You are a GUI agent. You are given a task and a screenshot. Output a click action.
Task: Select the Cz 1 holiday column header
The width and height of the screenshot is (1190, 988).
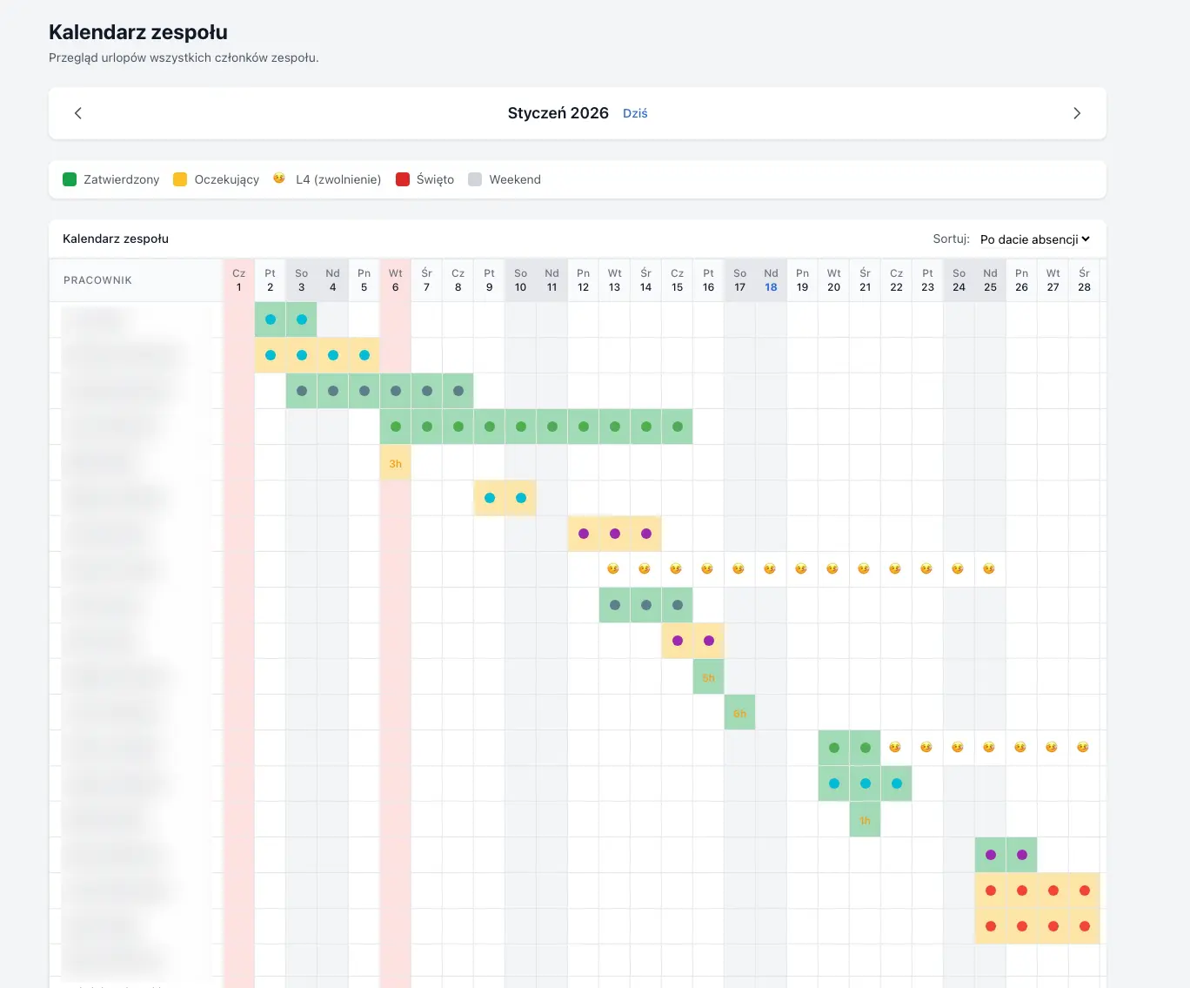[x=239, y=280]
